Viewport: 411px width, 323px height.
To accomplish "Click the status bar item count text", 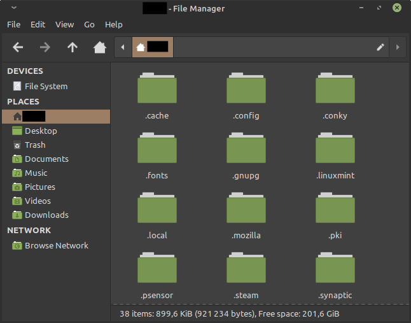I will click(229, 314).
